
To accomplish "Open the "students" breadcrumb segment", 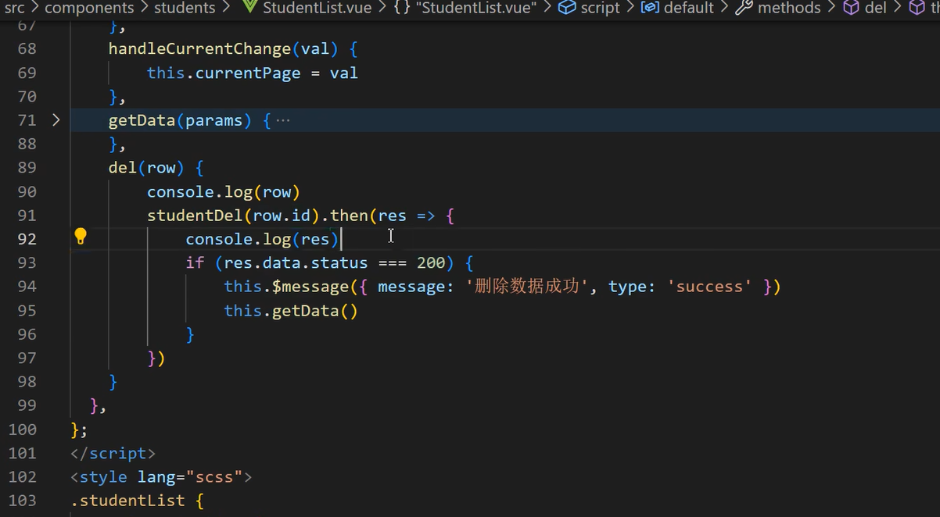I will pos(185,8).
